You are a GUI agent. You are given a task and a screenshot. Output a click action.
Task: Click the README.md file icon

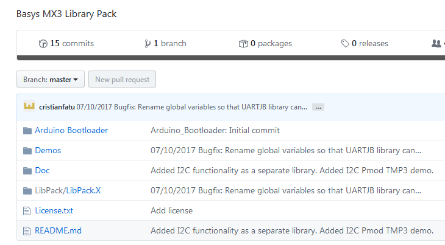(27, 231)
